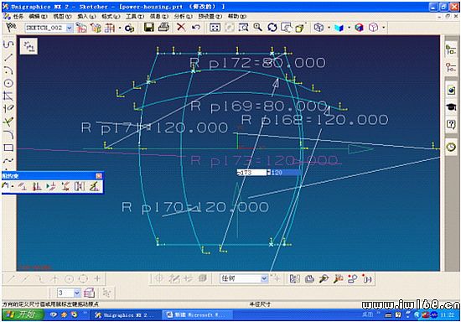Click the Rotate view icon
This screenshot has height=322, width=461.
coord(272,28)
